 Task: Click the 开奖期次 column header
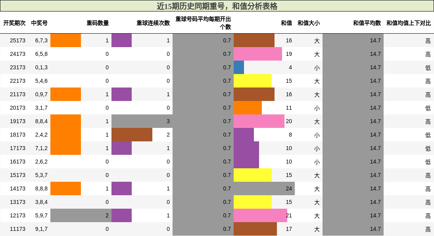[14, 23]
